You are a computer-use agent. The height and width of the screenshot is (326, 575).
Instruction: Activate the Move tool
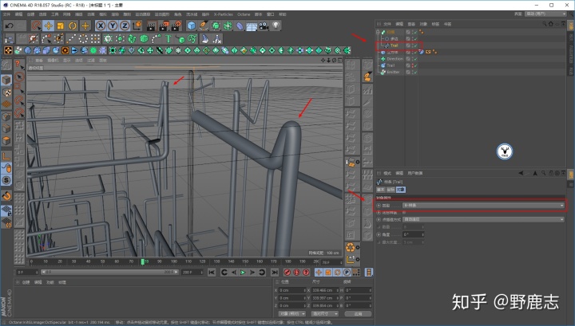click(x=49, y=26)
